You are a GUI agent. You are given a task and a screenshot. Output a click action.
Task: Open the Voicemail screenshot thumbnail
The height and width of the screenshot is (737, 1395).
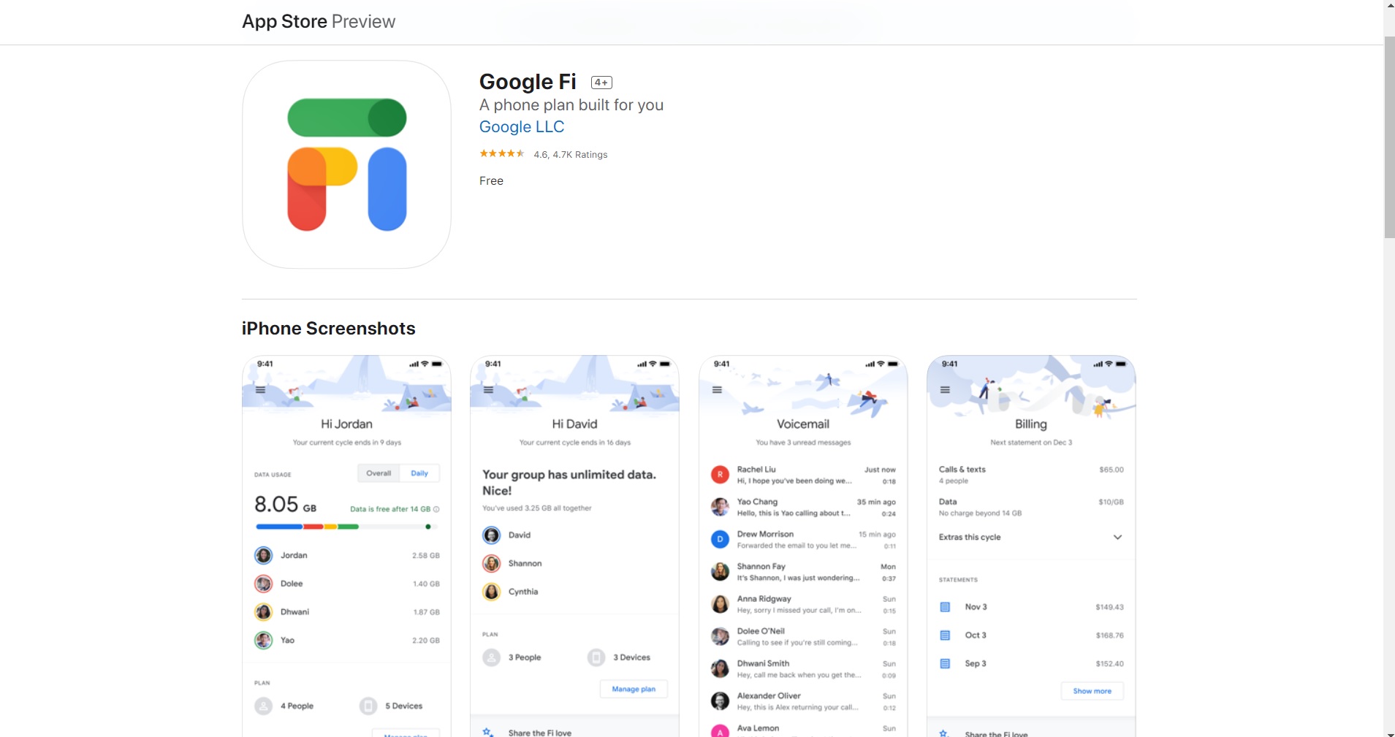pos(803,546)
